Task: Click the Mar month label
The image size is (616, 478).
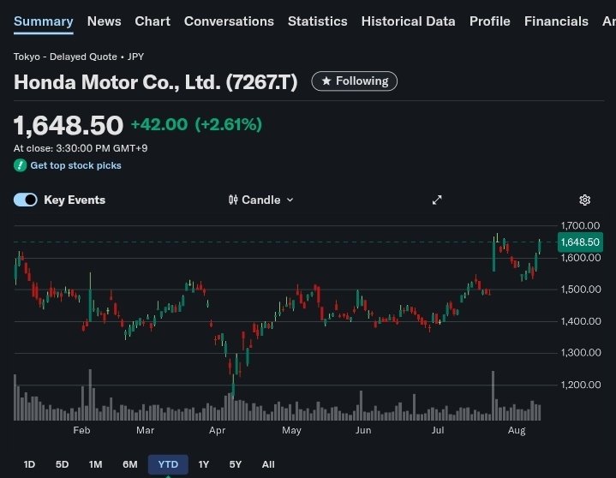Action: click(x=146, y=430)
